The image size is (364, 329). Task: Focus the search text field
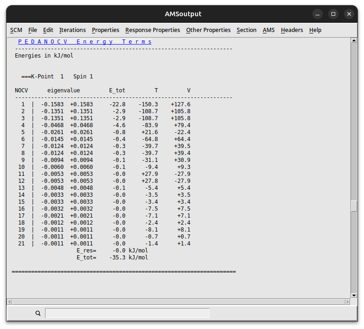127,313
